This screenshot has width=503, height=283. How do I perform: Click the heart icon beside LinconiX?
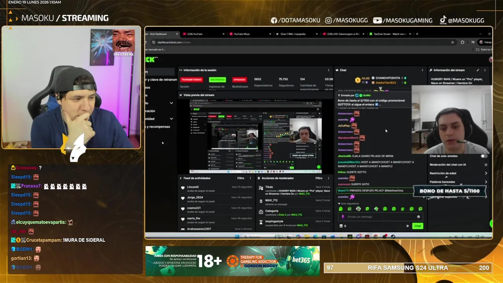[x=183, y=188]
